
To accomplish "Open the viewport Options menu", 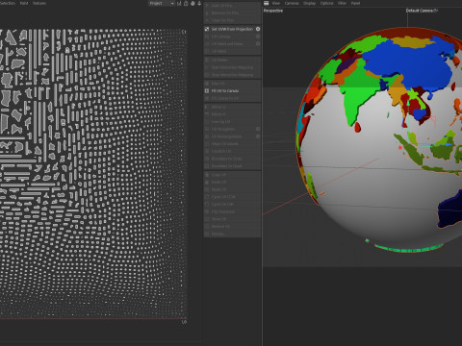I will (326, 3).
